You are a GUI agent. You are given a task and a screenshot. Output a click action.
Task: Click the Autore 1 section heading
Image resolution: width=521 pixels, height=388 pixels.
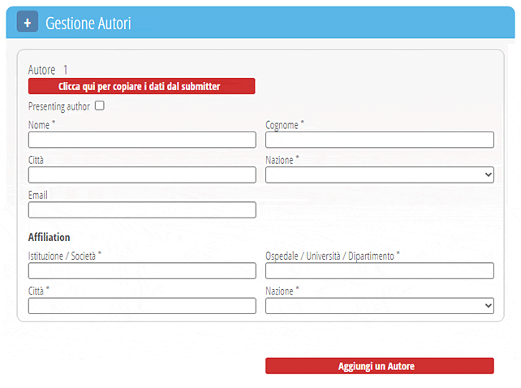coord(48,70)
